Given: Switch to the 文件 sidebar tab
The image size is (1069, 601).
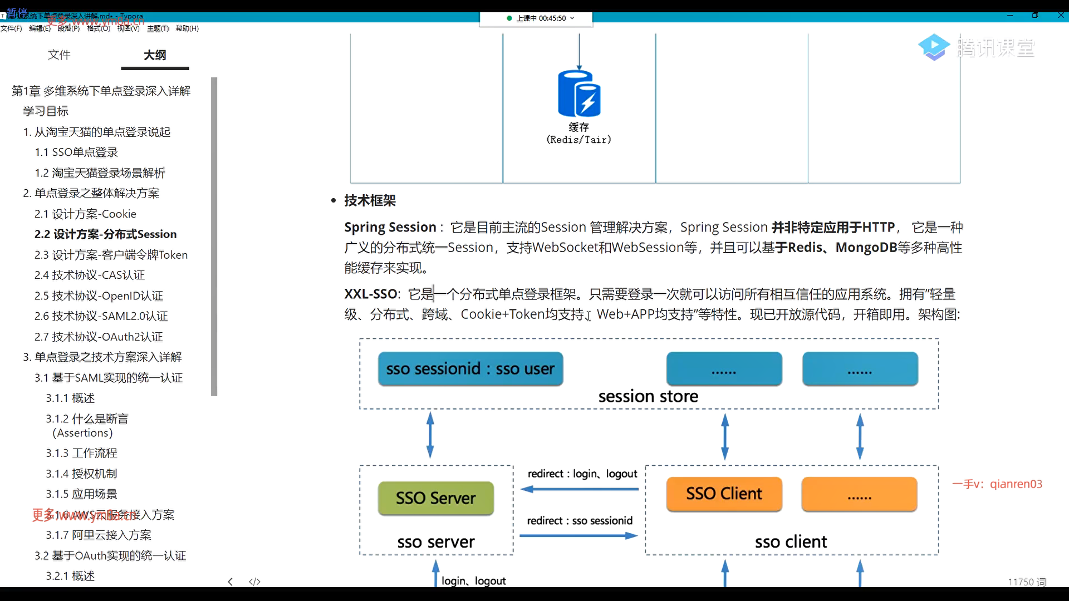Looking at the screenshot, I should [59, 55].
